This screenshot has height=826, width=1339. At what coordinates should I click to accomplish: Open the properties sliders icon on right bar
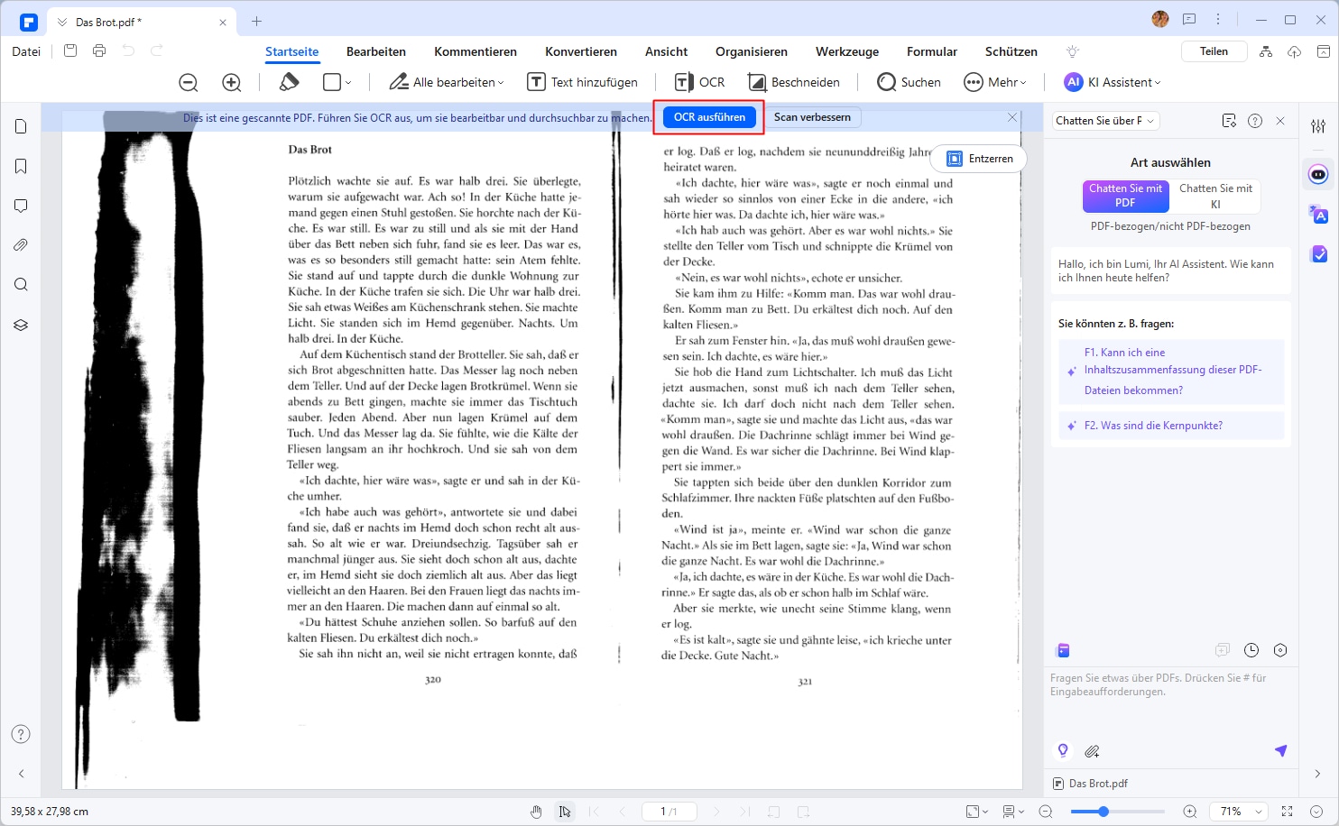(x=1318, y=126)
